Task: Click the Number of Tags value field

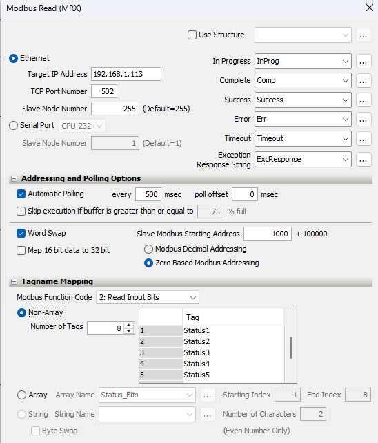Action: point(106,328)
